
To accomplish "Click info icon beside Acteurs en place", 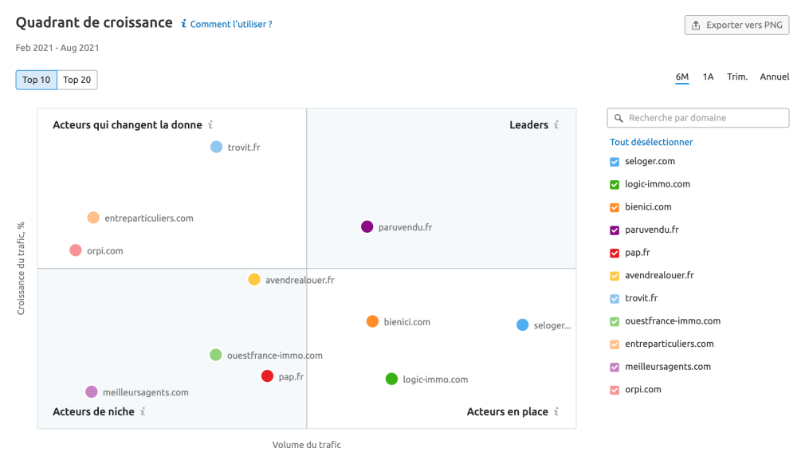I will (x=556, y=411).
